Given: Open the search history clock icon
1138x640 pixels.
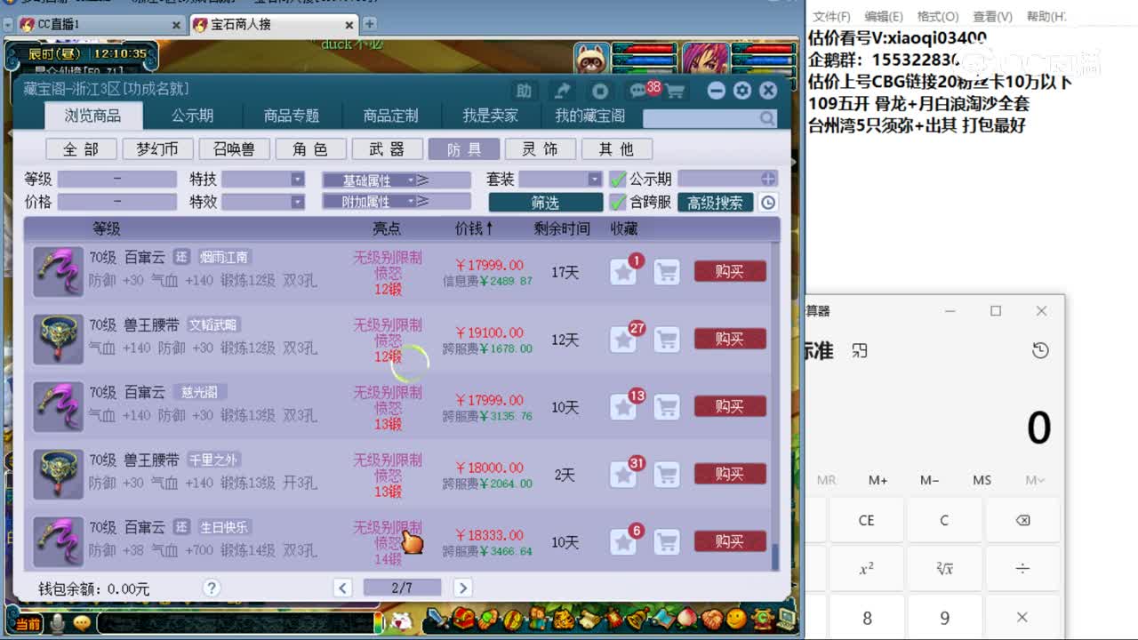Looking at the screenshot, I should tap(765, 203).
